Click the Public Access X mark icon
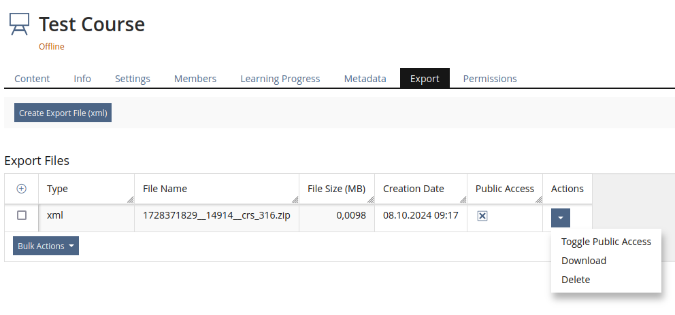The image size is (675, 315). [482, 216]
